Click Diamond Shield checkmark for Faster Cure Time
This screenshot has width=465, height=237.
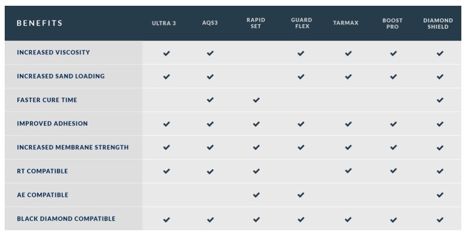tap(440, 100)
